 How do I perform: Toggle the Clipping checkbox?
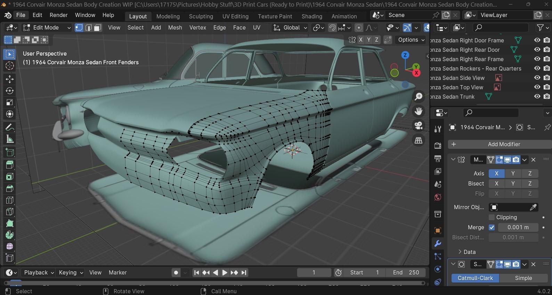tap(492, 218)
